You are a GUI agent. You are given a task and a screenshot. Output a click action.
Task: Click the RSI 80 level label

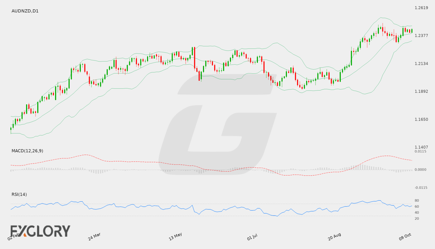[417, 200]
